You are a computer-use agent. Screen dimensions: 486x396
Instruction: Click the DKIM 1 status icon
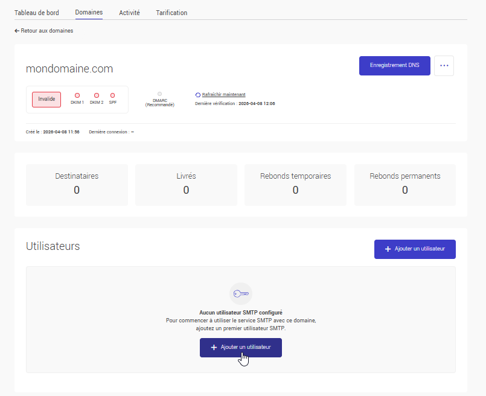point(77,96)
